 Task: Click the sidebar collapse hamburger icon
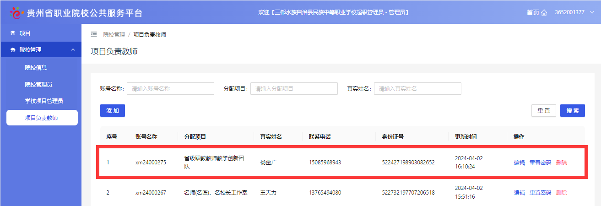point(94,34)
